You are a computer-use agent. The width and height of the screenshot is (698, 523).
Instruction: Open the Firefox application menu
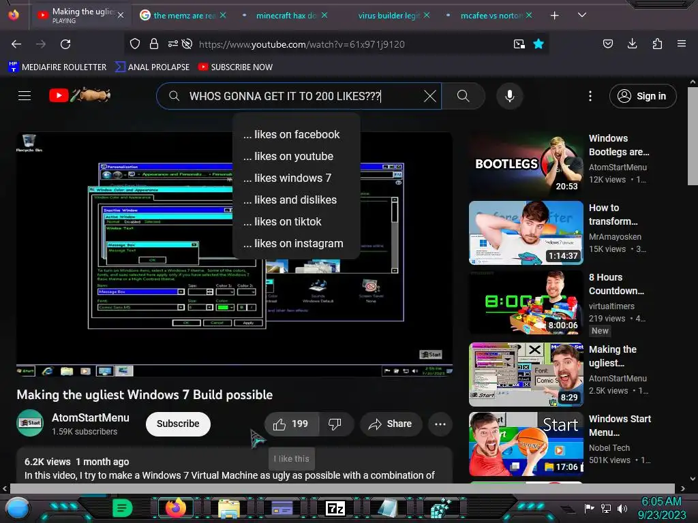682,44
